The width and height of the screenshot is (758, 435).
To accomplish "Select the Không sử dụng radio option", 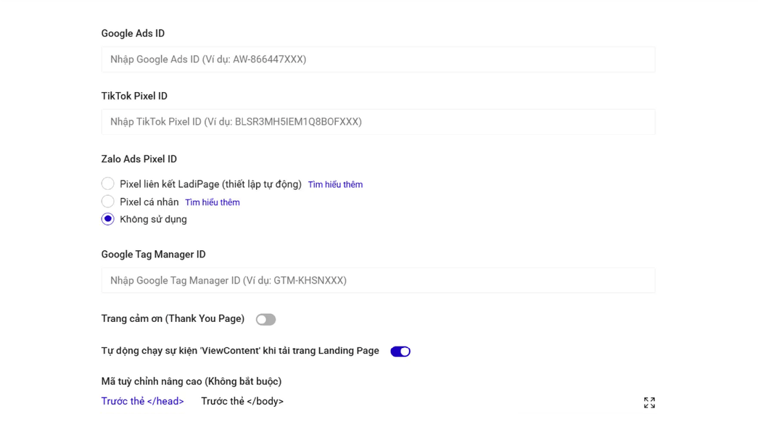I will pyautogui.click(x=108, y=219).
